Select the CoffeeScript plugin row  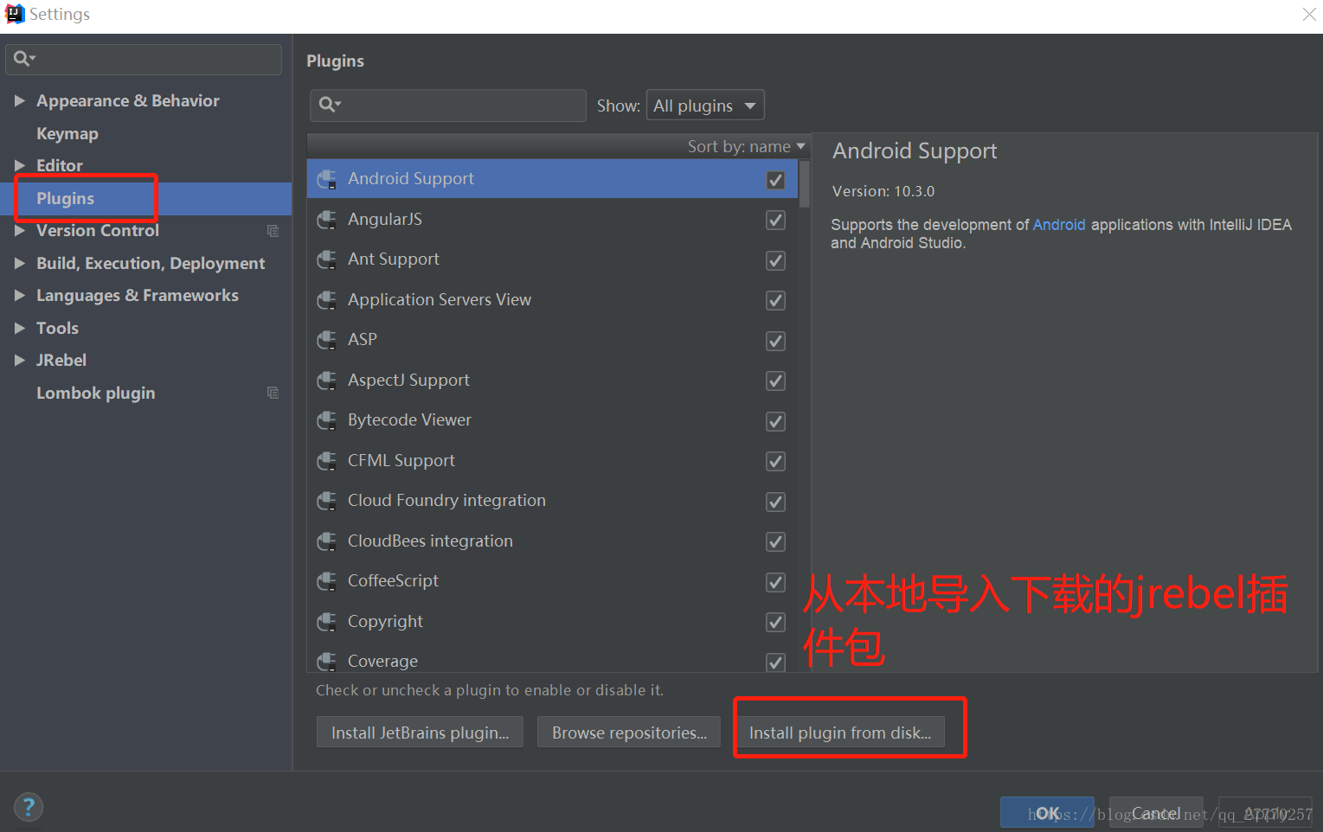click(551, 581)
